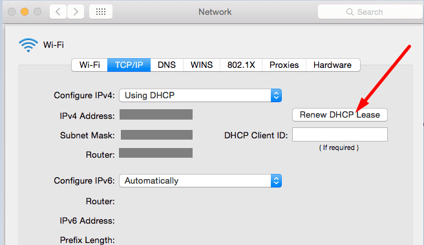The image size is (424, 245).
Task: Click the Configure IPv4 label
Action: pos(84,96)
